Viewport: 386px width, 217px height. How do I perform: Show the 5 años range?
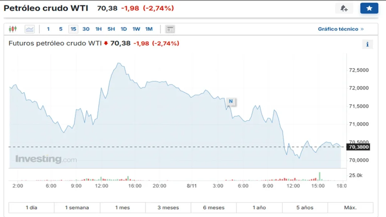[305, 208]
